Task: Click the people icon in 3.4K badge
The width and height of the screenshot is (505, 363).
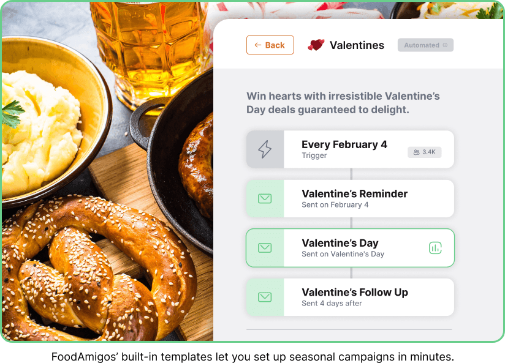Action: (416, 152)
